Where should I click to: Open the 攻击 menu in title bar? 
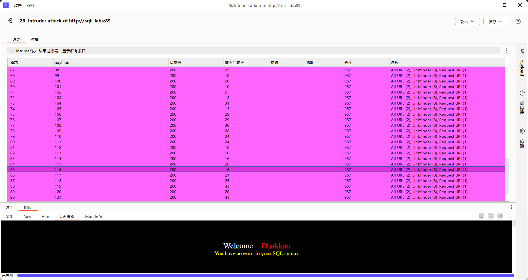pos(18,6)
